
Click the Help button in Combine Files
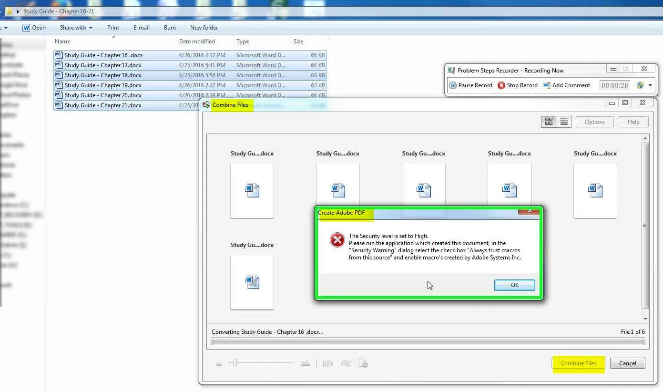[x=633, y=122]
